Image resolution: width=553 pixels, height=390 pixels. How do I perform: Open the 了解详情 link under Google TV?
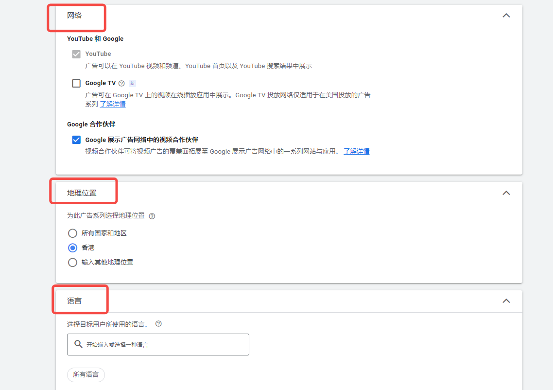point(113,104)
